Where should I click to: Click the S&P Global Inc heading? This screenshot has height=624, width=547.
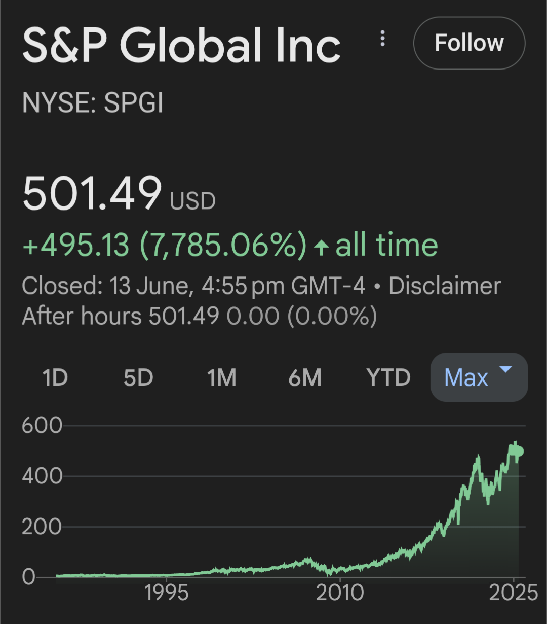[x=181, y=46]
